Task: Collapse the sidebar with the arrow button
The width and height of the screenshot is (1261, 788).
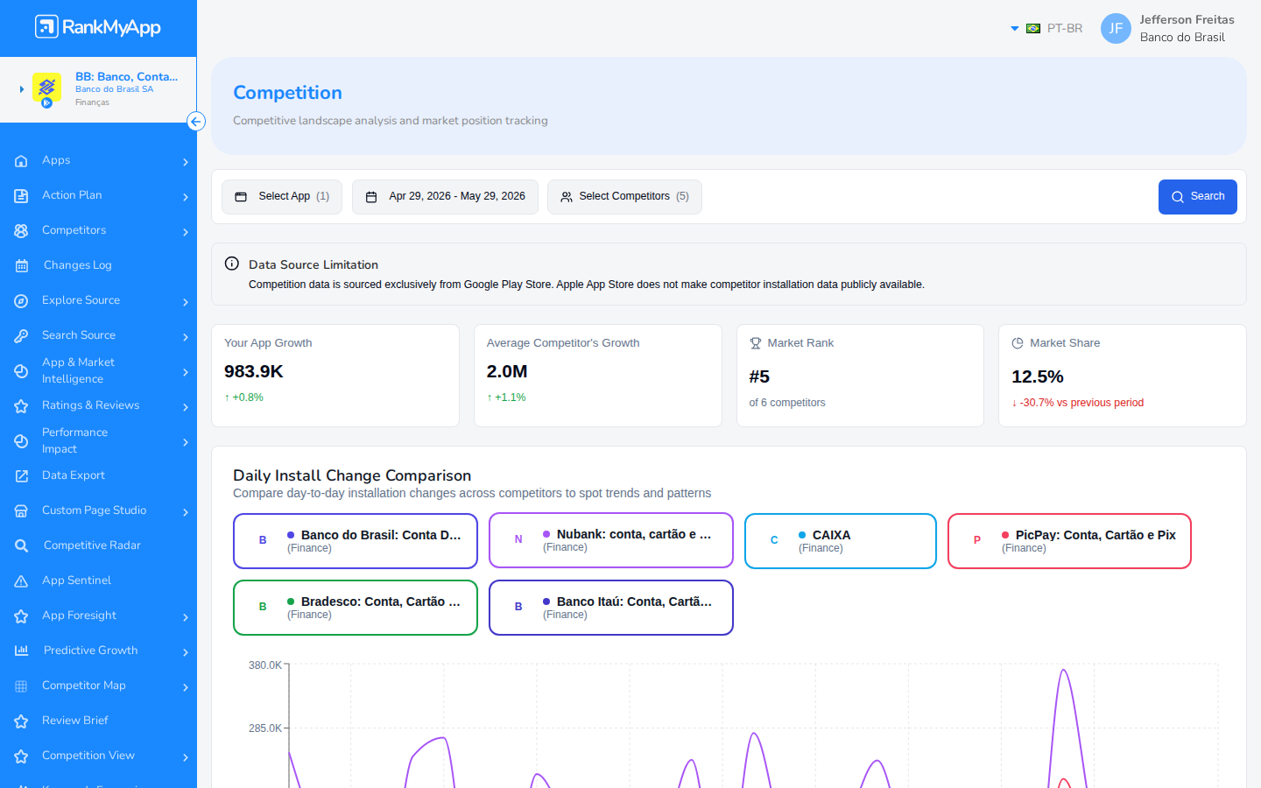Action: pyautogui.click(x=196, y=122)
